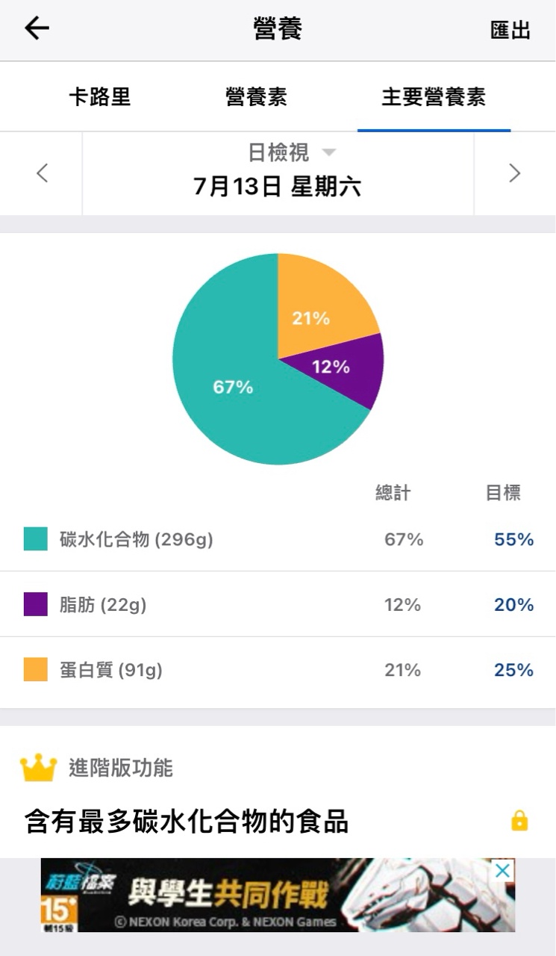The height and width of the screenshot is (956, 556).
Task: Tap the purple fat color swatch
Action: click(x=36, y=604)
